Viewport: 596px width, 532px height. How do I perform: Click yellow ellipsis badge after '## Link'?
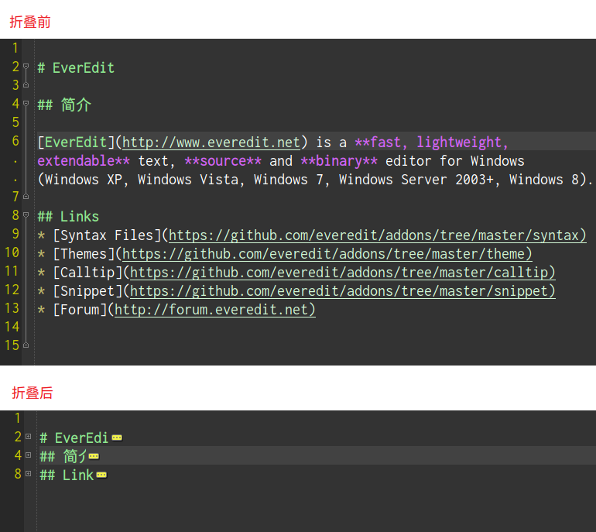101,475
